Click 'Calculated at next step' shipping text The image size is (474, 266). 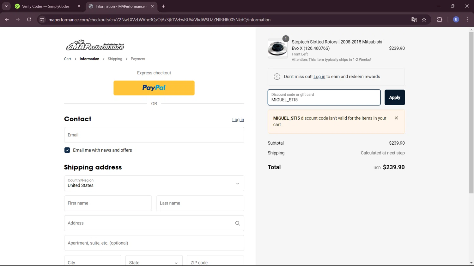[x=383, y=153]
